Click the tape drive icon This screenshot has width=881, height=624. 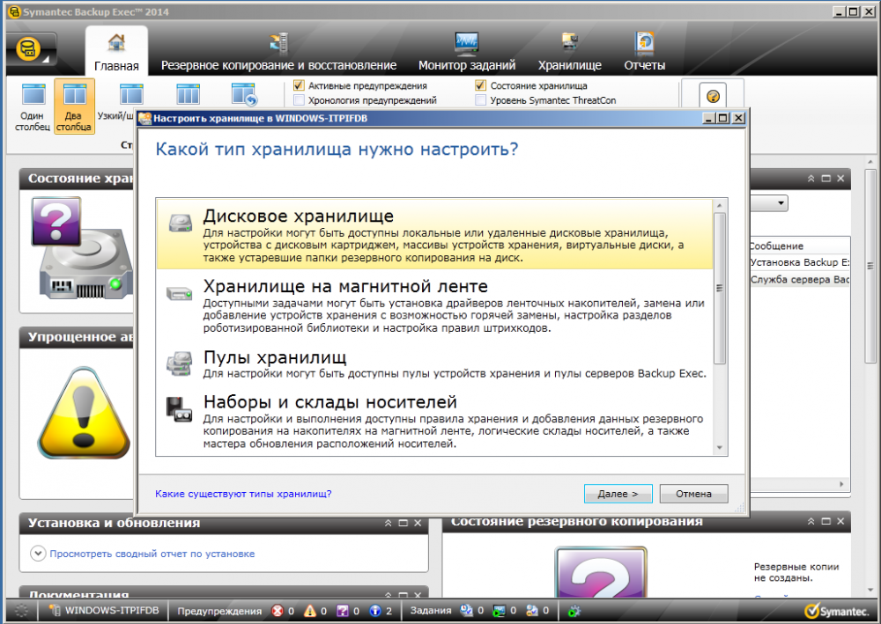tap(180, 294)
